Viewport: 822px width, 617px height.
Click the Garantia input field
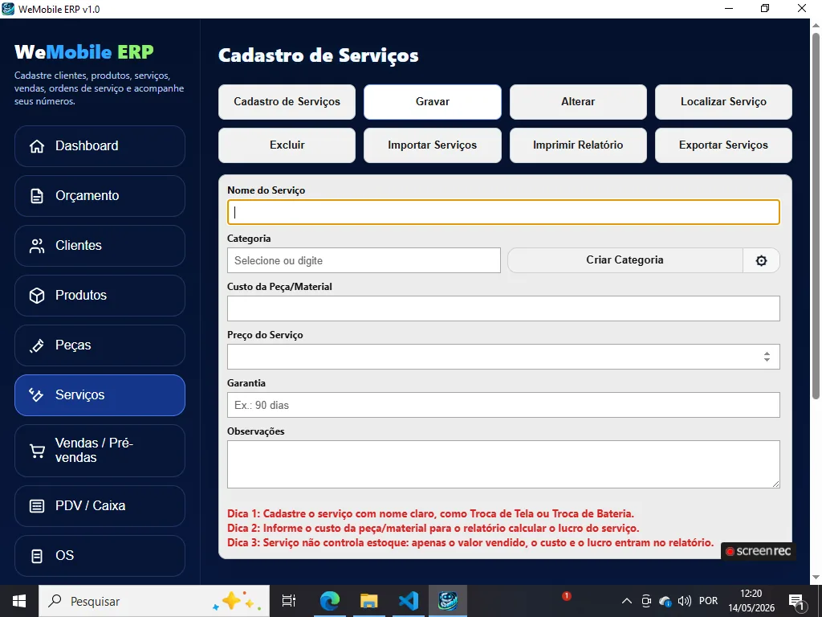coord(503,405)
